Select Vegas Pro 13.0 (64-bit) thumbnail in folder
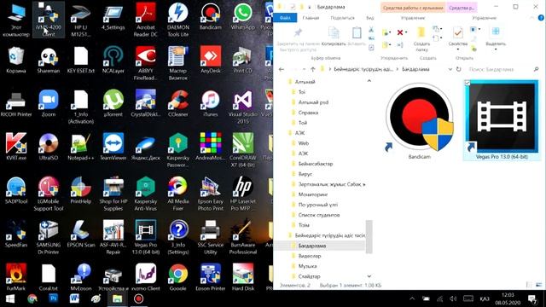This screenshot has width=546, height=307. pos(502,120)
